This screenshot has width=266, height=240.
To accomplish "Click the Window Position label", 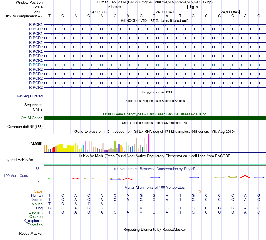I will (29, 2).
